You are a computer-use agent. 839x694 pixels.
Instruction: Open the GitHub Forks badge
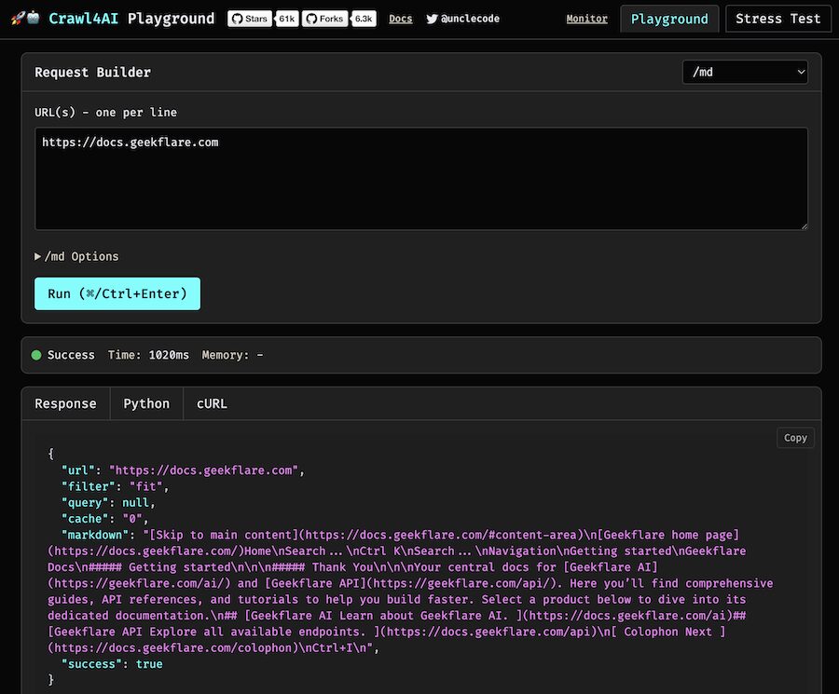coord(324,19)
